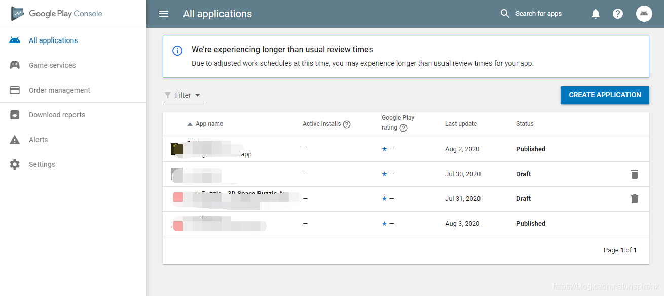Click the Download reports archive icon
The height and width of the screenshot is (296, 664).
coord(15,115)
